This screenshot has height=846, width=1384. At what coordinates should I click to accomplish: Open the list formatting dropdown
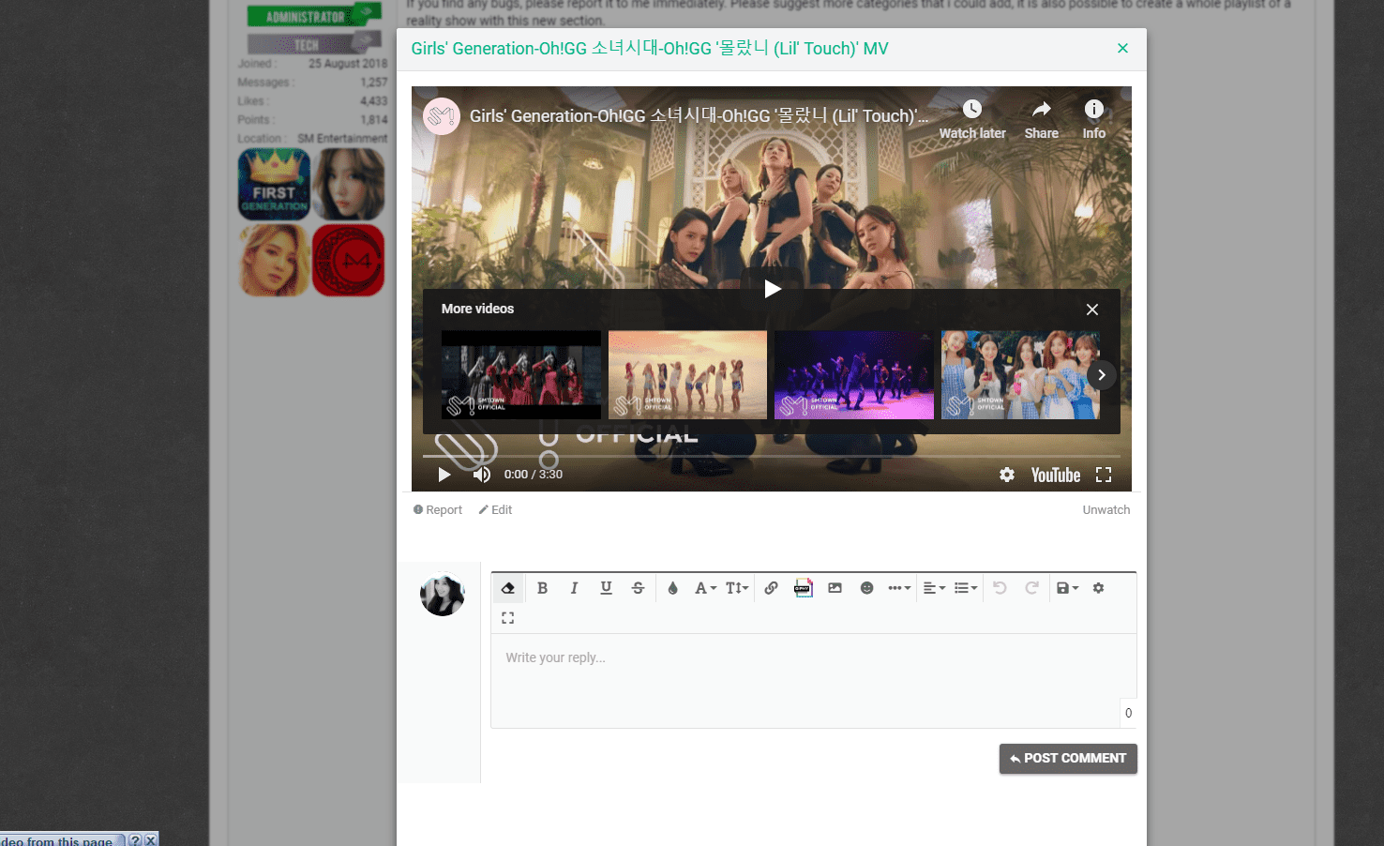[x=966, y=588]
